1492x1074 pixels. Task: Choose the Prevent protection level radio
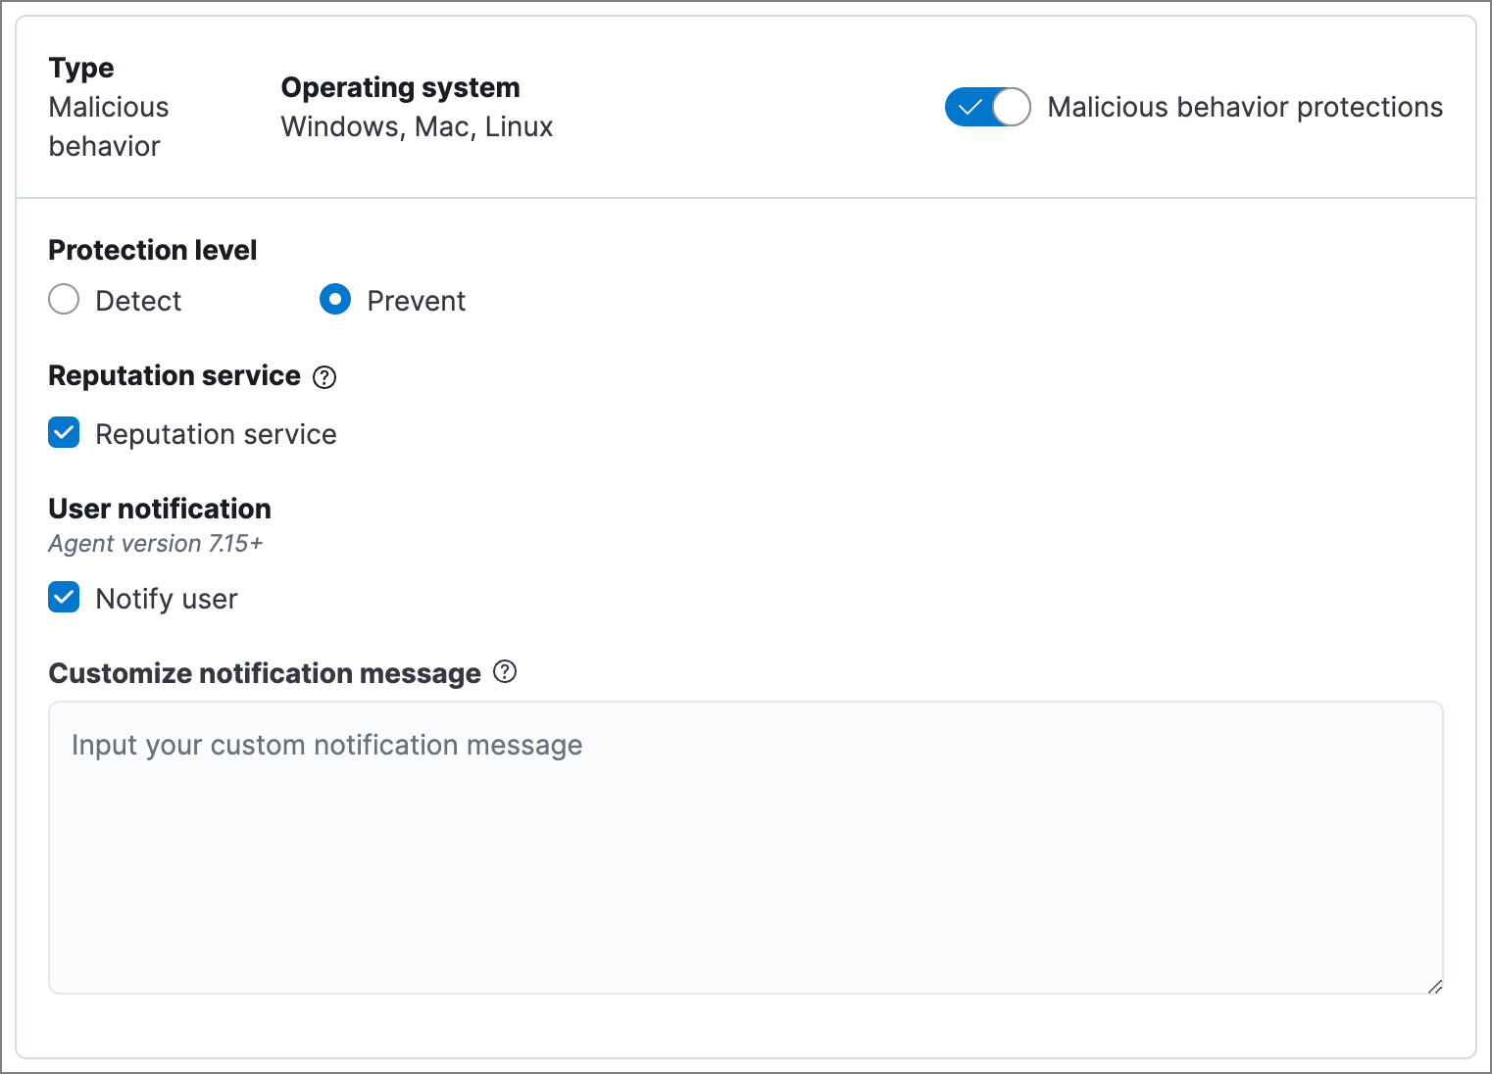pos(335,300)
